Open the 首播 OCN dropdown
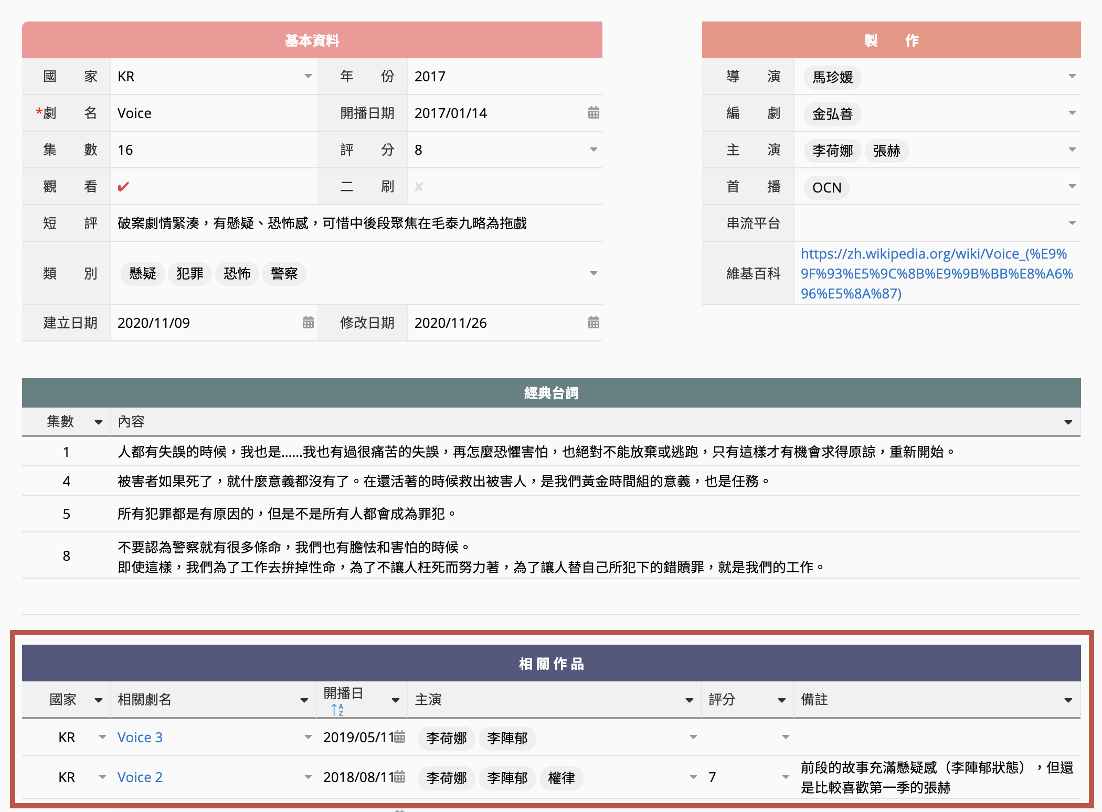This screenshot has height=812, width=1102. tap(1072, 187)
